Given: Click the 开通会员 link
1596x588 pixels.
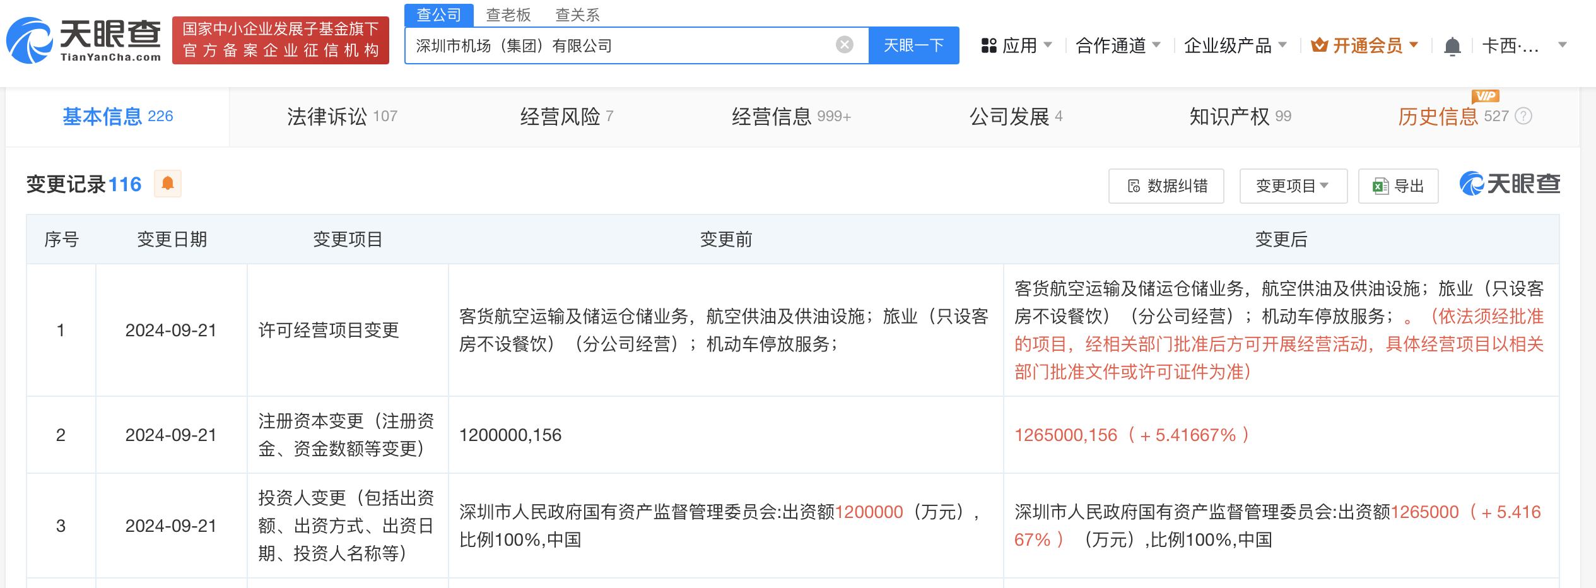Looking at the screenshot, I should [x=1368, y=44].
